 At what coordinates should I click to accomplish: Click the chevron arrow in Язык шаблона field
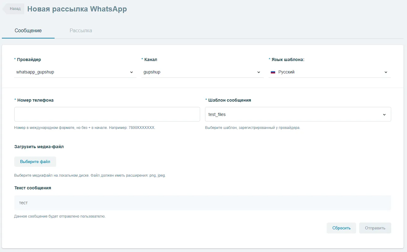point(386,72)
